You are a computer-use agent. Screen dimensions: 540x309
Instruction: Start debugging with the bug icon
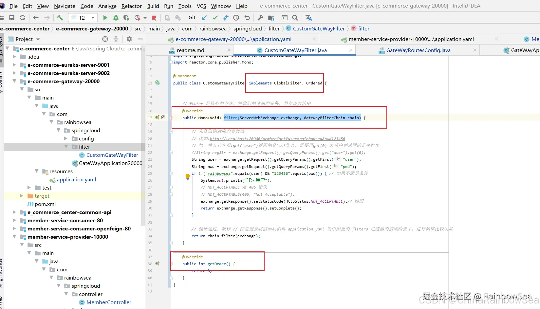pyautogui.click(x=116, y=18)
